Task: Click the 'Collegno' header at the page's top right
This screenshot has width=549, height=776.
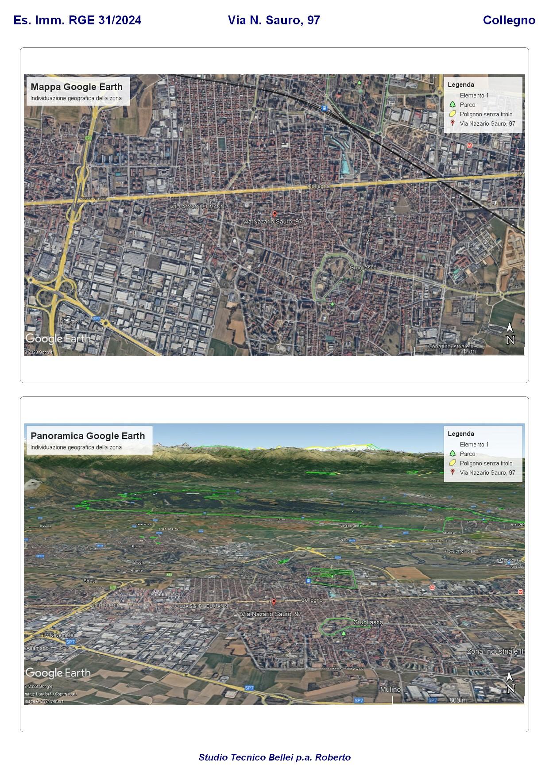Action: click(x=509, y=20)
